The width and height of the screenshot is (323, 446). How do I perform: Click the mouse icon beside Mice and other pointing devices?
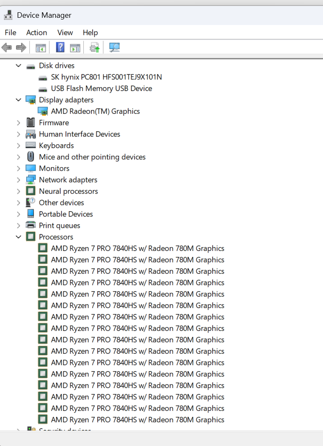pos(31,157)
